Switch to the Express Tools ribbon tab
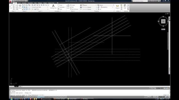179x100 pixels. [x=51, y=3]
